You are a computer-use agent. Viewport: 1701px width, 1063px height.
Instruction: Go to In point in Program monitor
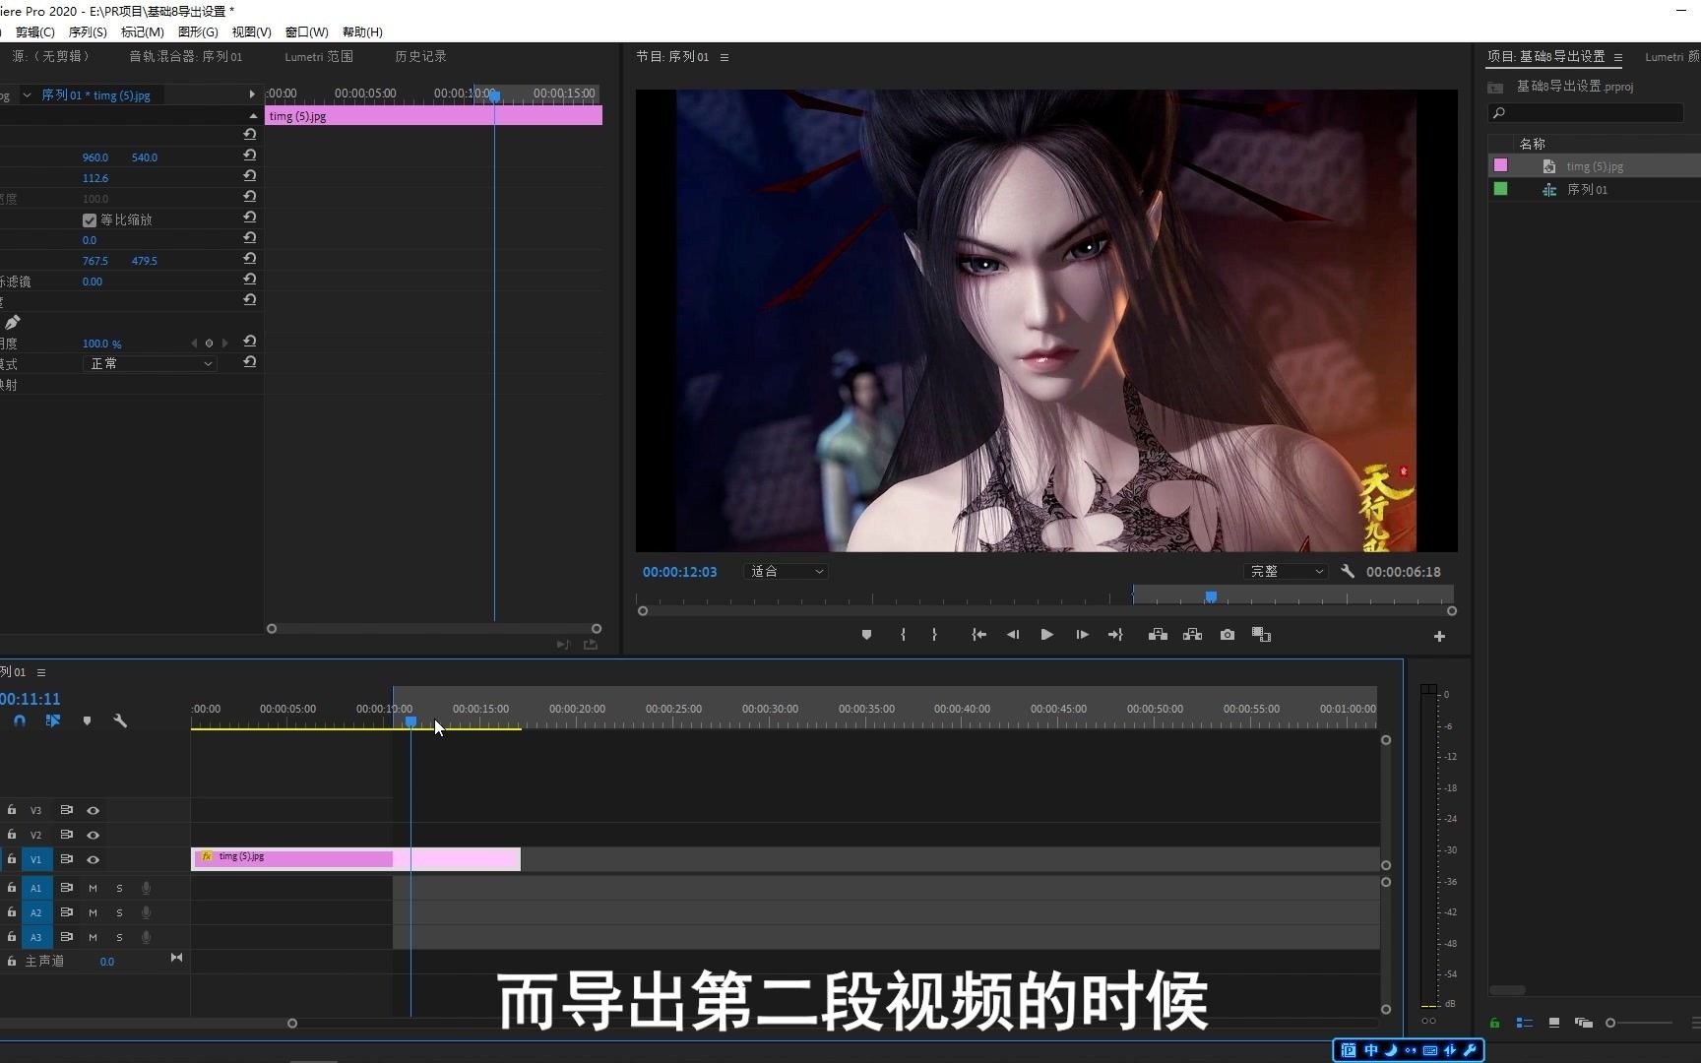point(978,635)
